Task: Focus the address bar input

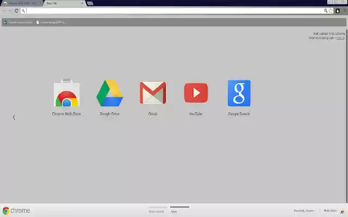Action: (175, 11)
